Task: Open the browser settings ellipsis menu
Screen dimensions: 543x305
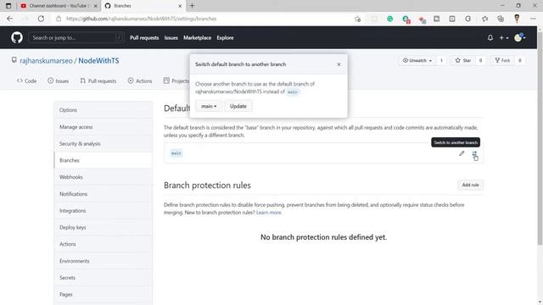Action: pos(533,19)
